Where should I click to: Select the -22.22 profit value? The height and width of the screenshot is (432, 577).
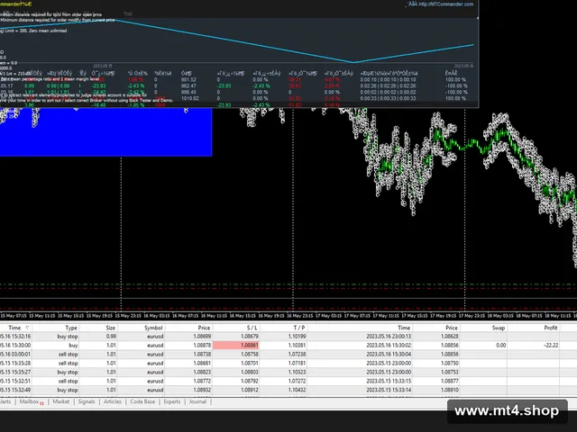[x=551, y=346]
